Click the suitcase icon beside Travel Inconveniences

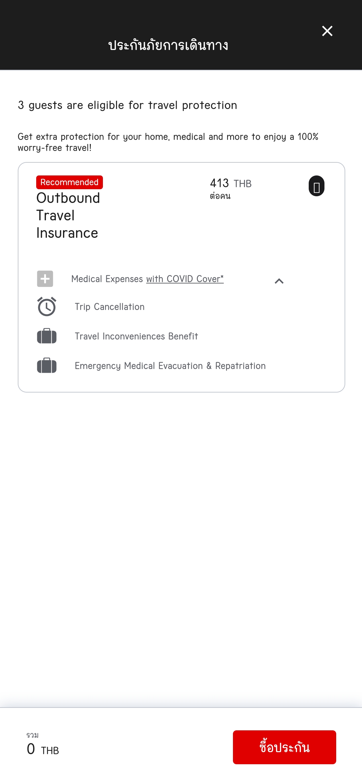(x=47, y=336)
